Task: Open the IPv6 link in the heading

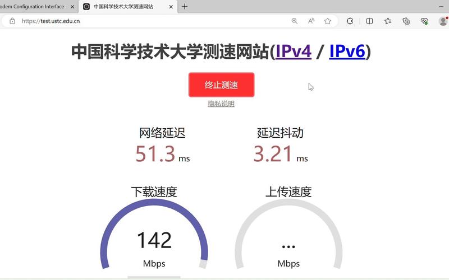Action: tap(347, 52)
